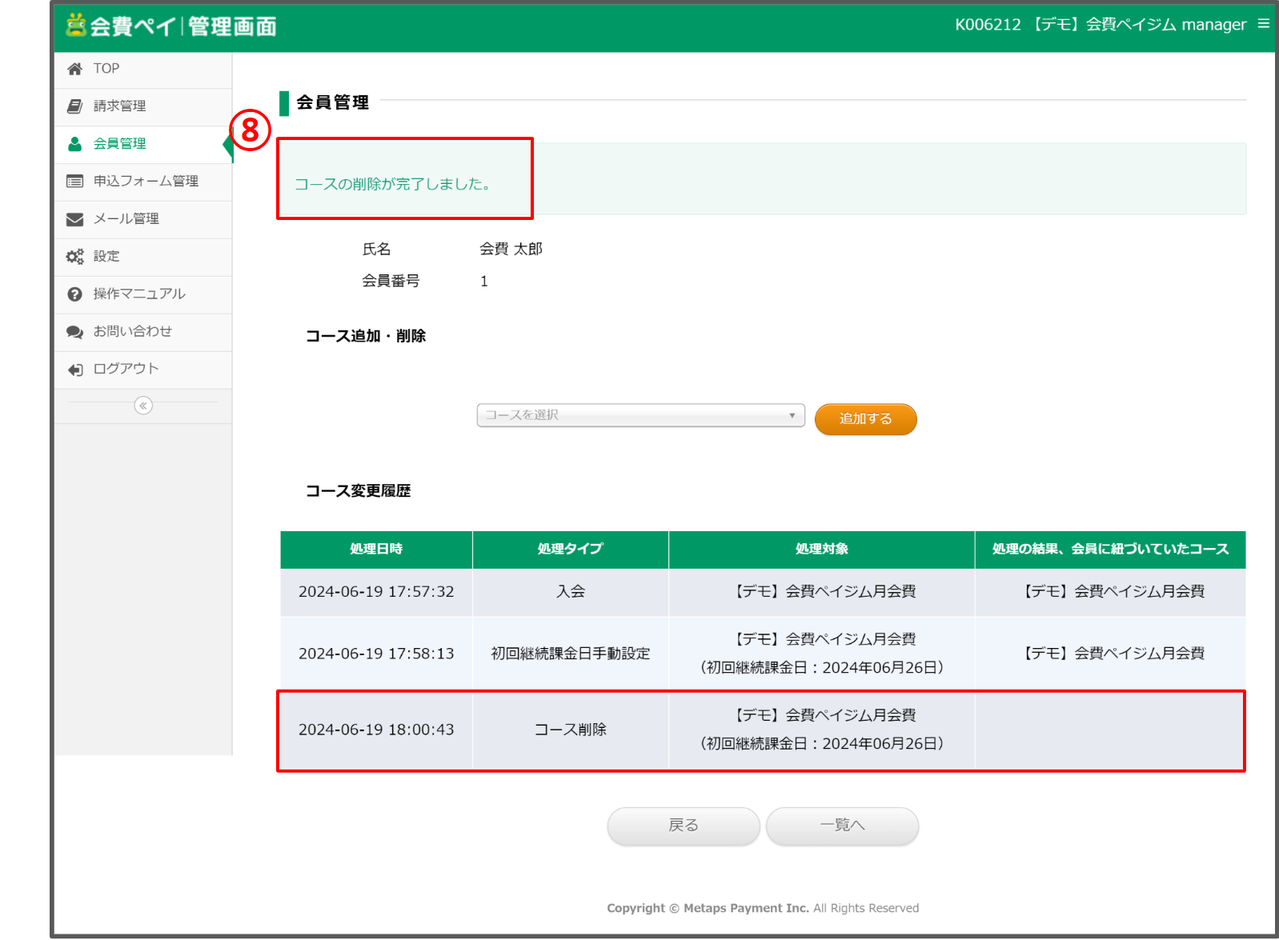This screenshot has height=940, width=1279.
Task: Click the お問い合わせ chat bubble icon
Action: coord(75,332)
